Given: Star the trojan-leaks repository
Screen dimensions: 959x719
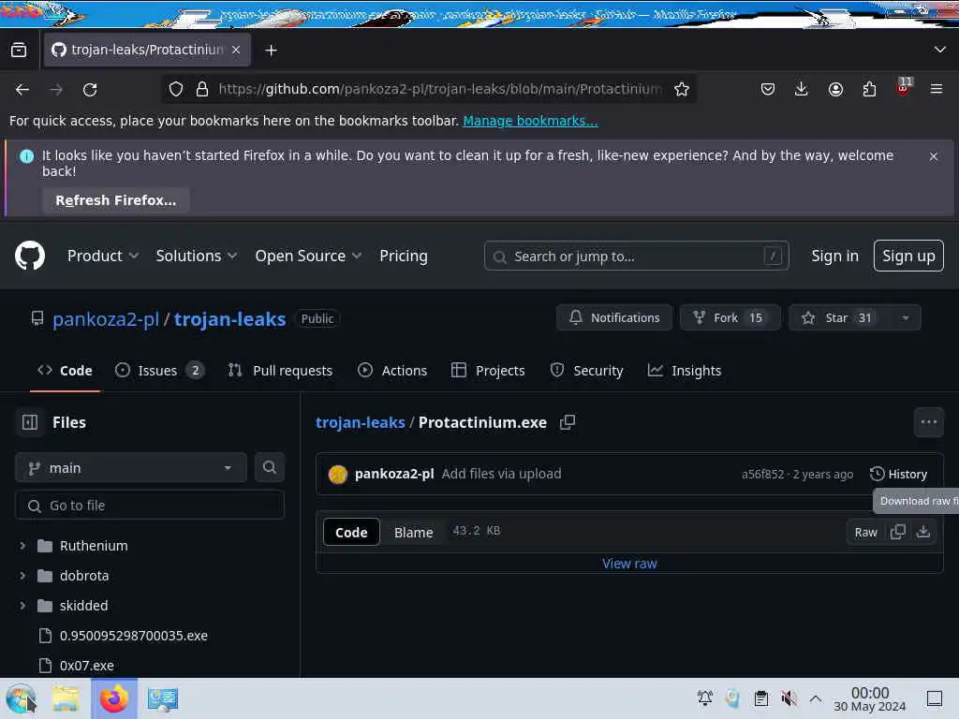Looking at the screenshot, I should (x=837, y=318).
